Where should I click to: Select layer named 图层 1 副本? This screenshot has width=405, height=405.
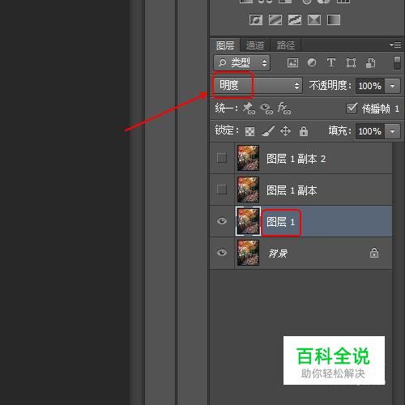(292, 190)
